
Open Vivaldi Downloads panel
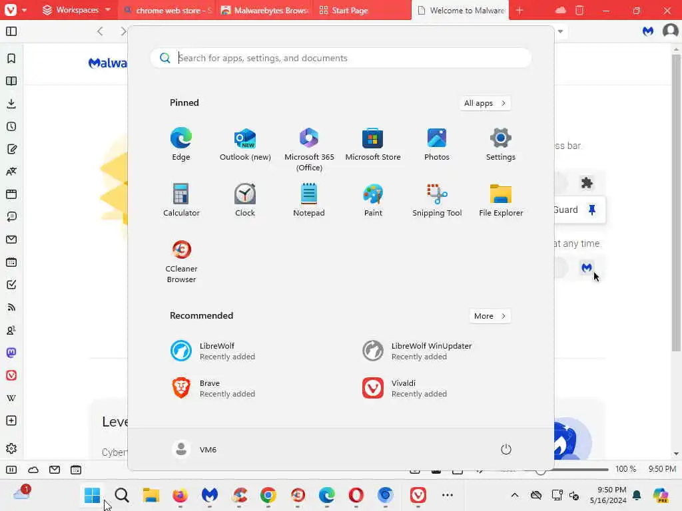11,103
